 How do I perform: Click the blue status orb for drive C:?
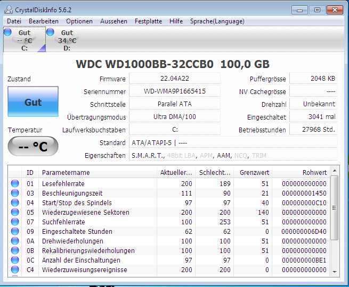coord(8,32)
